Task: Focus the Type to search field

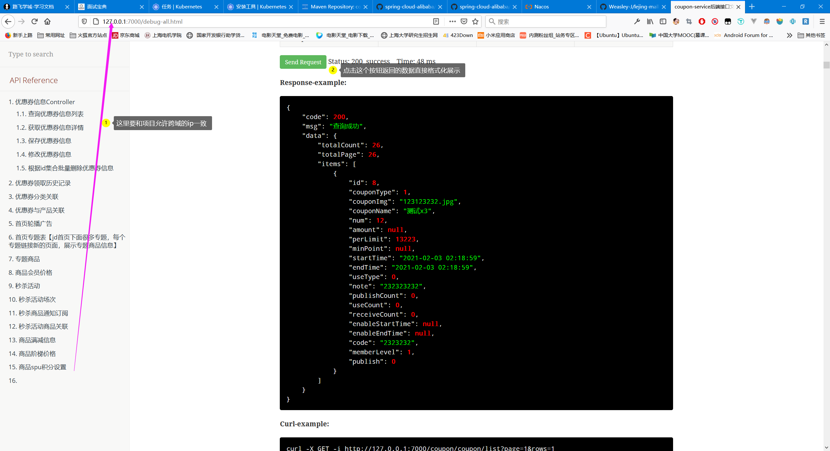Action: (x=65, y=54)
